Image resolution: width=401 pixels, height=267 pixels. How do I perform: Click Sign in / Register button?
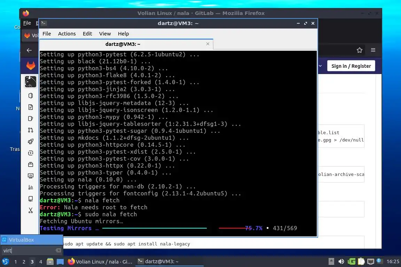coord(351,66)
